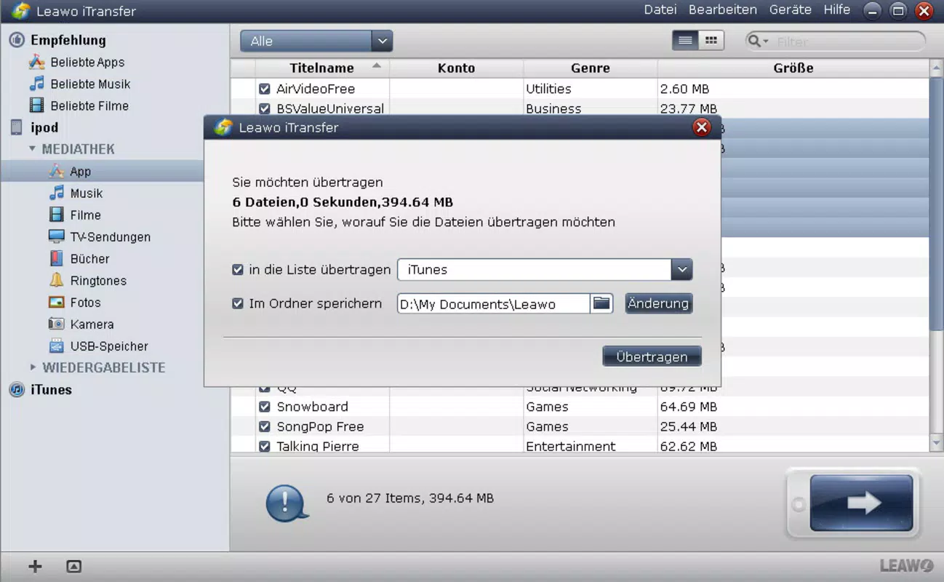Click the large transfer arrow button
Viewport: 944px width, 582px height.
tap(861, 503)
